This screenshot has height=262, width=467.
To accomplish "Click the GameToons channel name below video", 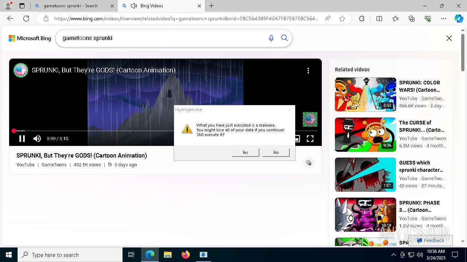I will [54, 165].
